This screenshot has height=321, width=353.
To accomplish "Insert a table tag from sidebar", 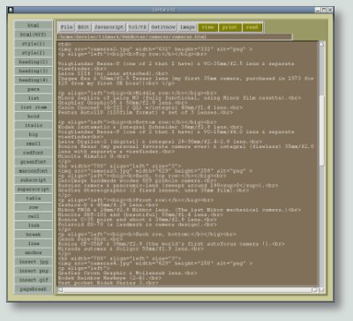I will click(34, 198).
